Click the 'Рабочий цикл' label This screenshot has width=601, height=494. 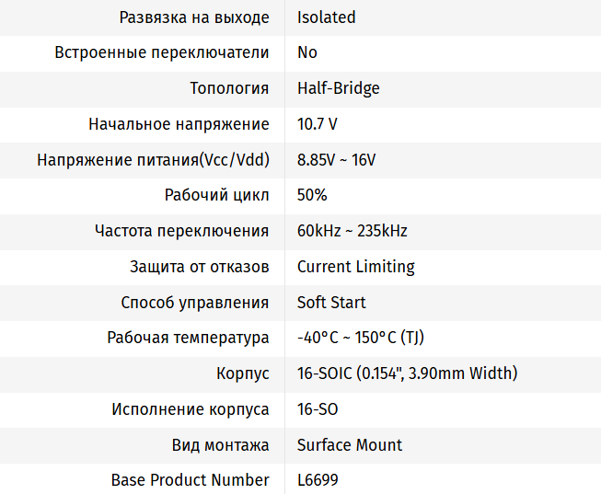(x=216, y=195)
